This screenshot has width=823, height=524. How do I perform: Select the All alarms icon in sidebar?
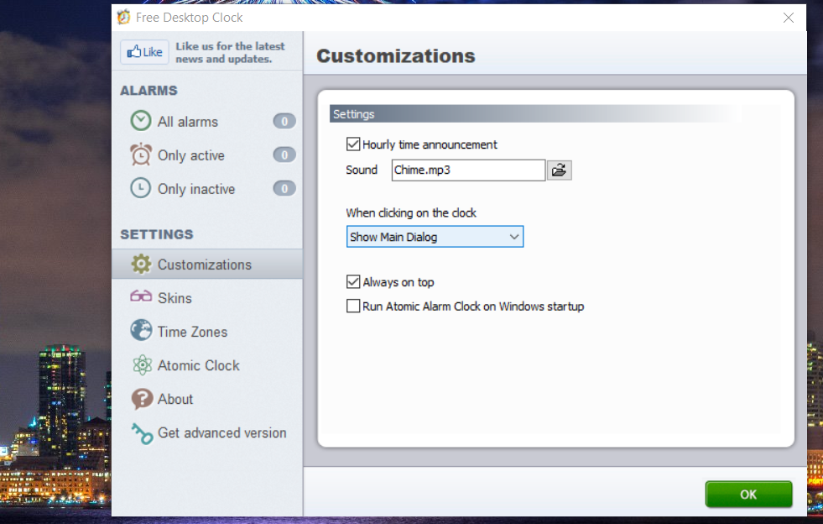[140, 121]
